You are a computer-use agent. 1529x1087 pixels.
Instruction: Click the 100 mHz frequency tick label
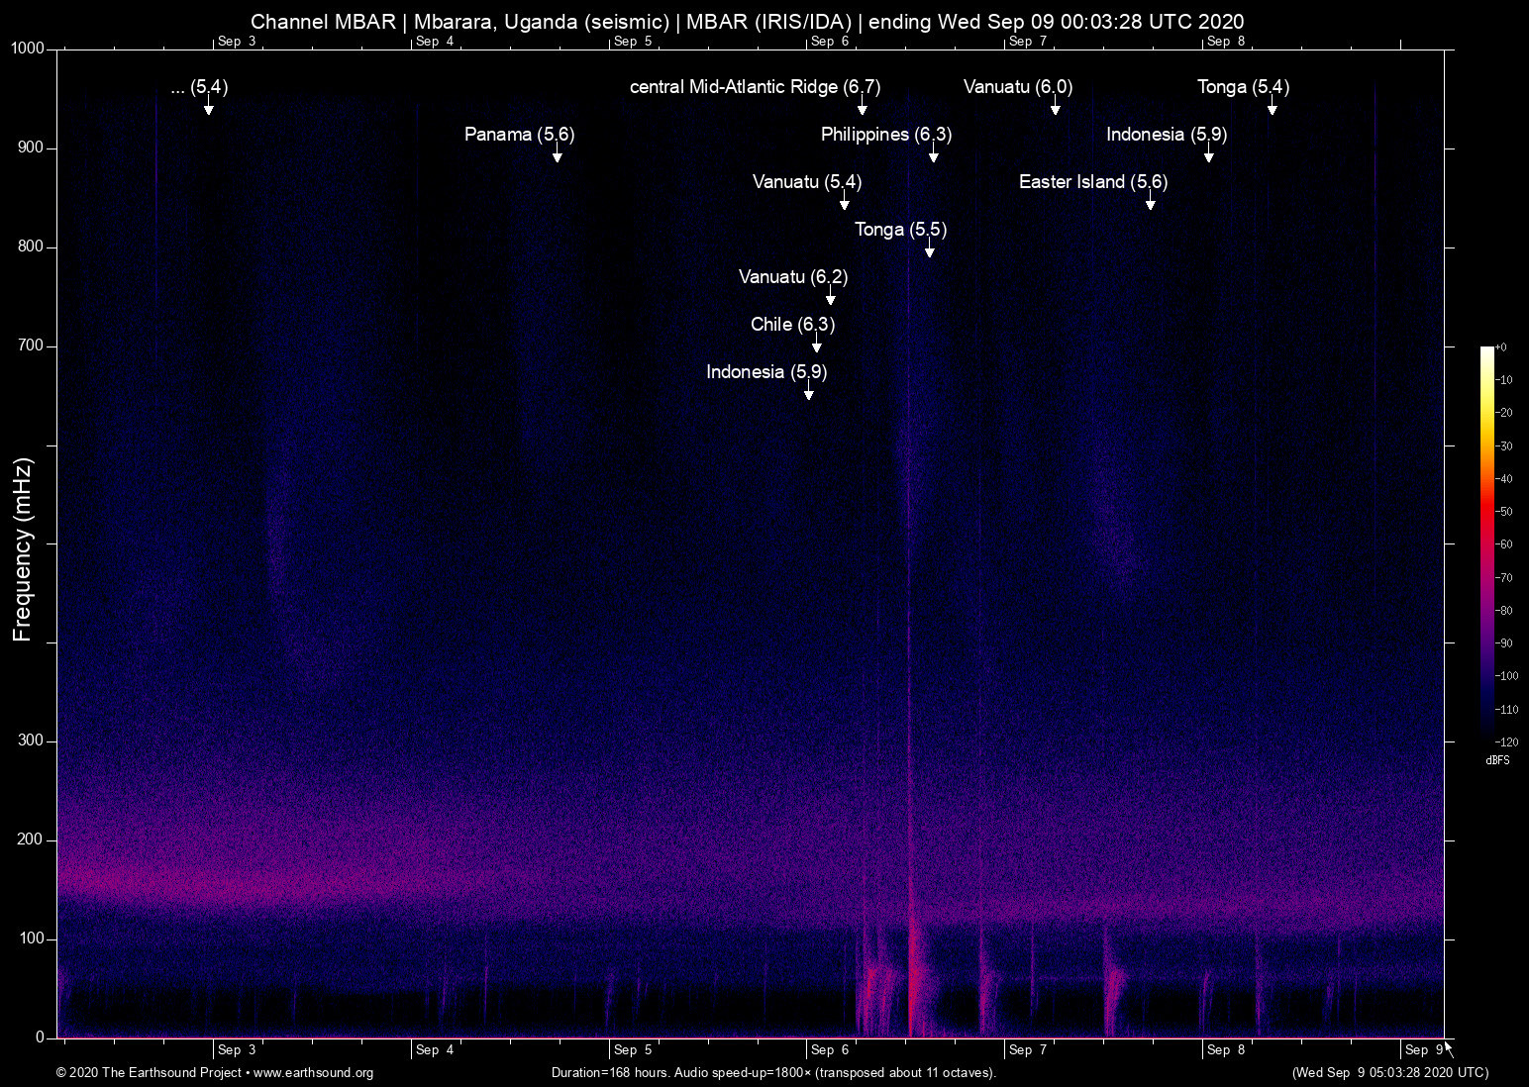(x=32, y=939)
